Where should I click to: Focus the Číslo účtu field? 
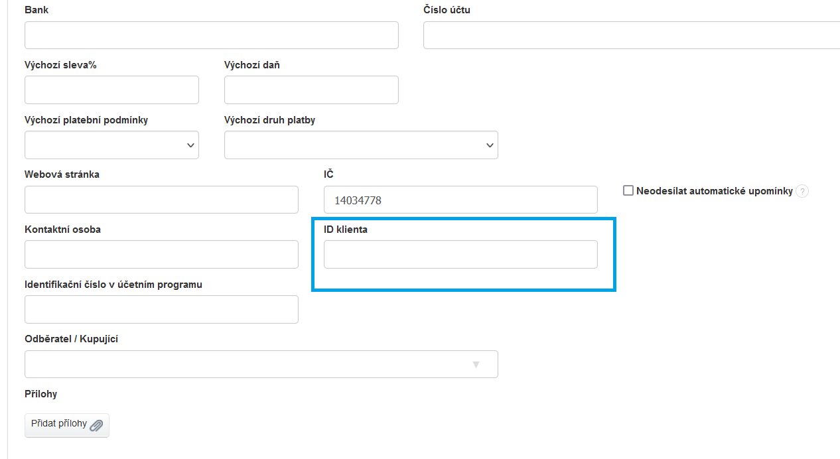631,35
